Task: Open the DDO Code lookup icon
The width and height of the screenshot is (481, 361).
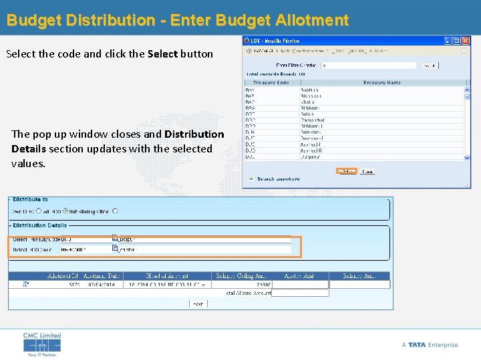Action: 115,249
